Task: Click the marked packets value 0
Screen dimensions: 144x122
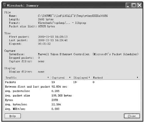Action: 93,82
